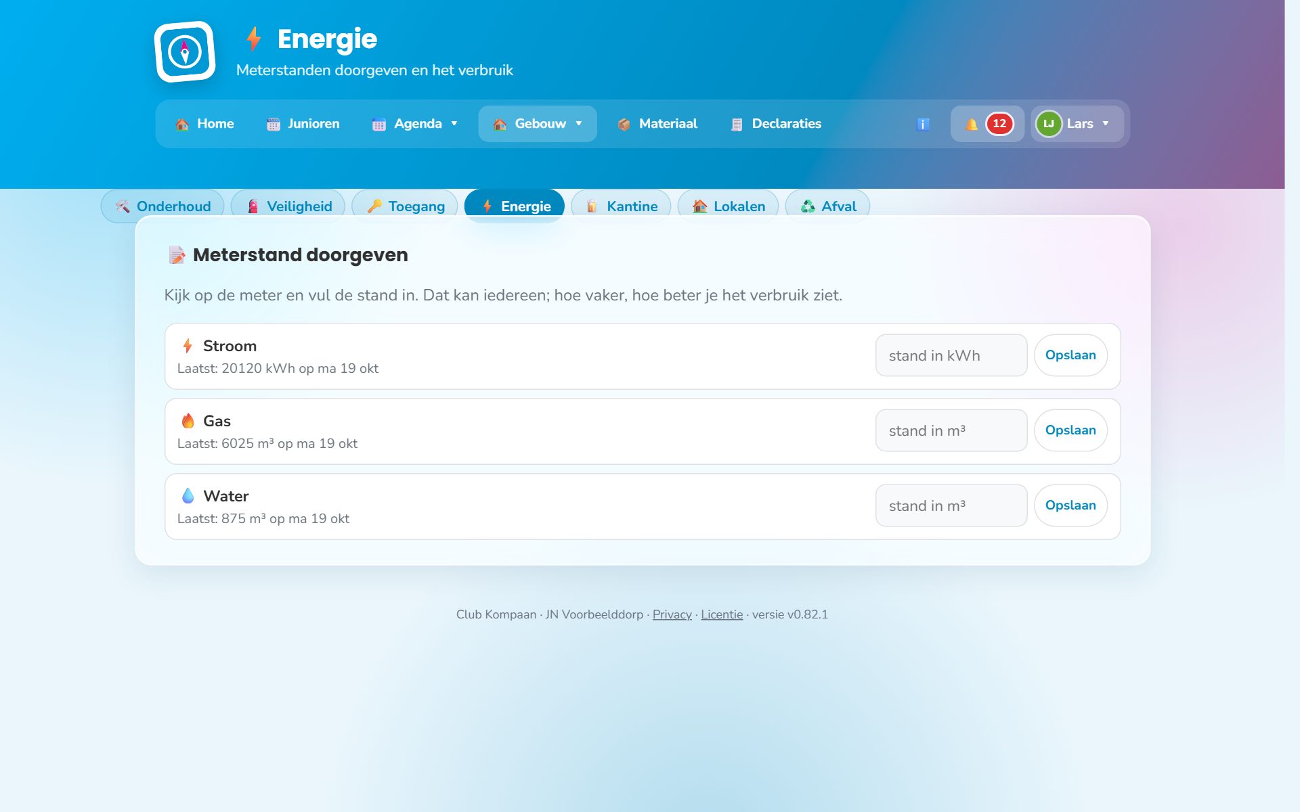1300x812 pixels.
Task: Focus the Gas 'stand in m³' field
Action: pos(951,430)
